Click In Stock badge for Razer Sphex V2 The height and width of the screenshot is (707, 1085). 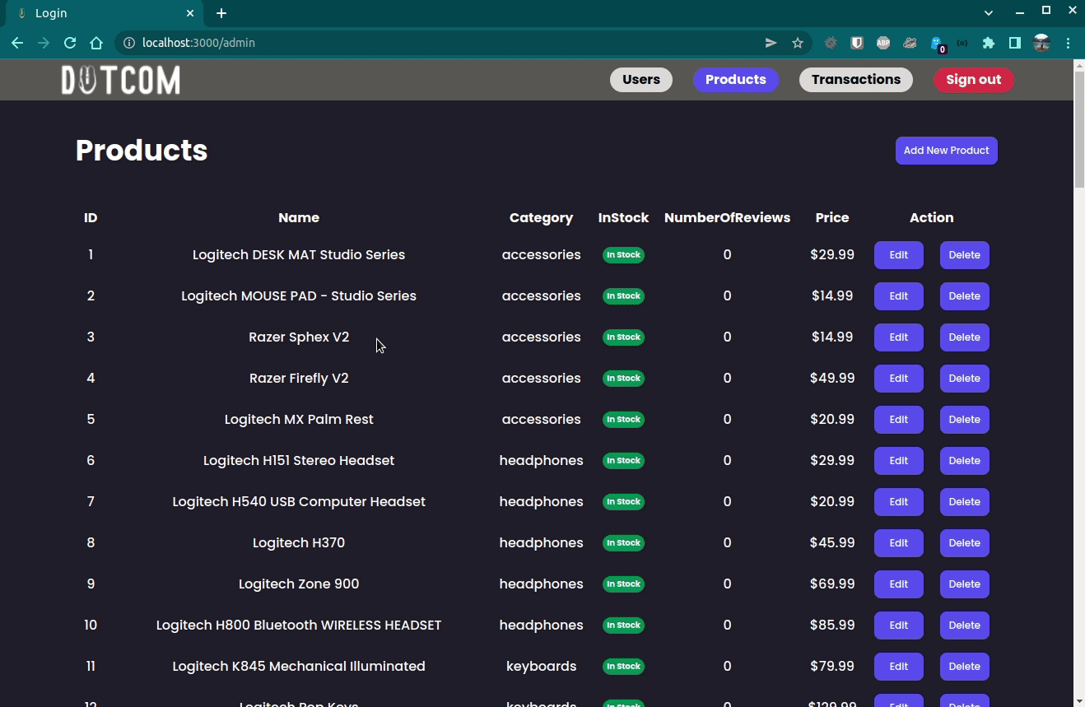point(623,337)
